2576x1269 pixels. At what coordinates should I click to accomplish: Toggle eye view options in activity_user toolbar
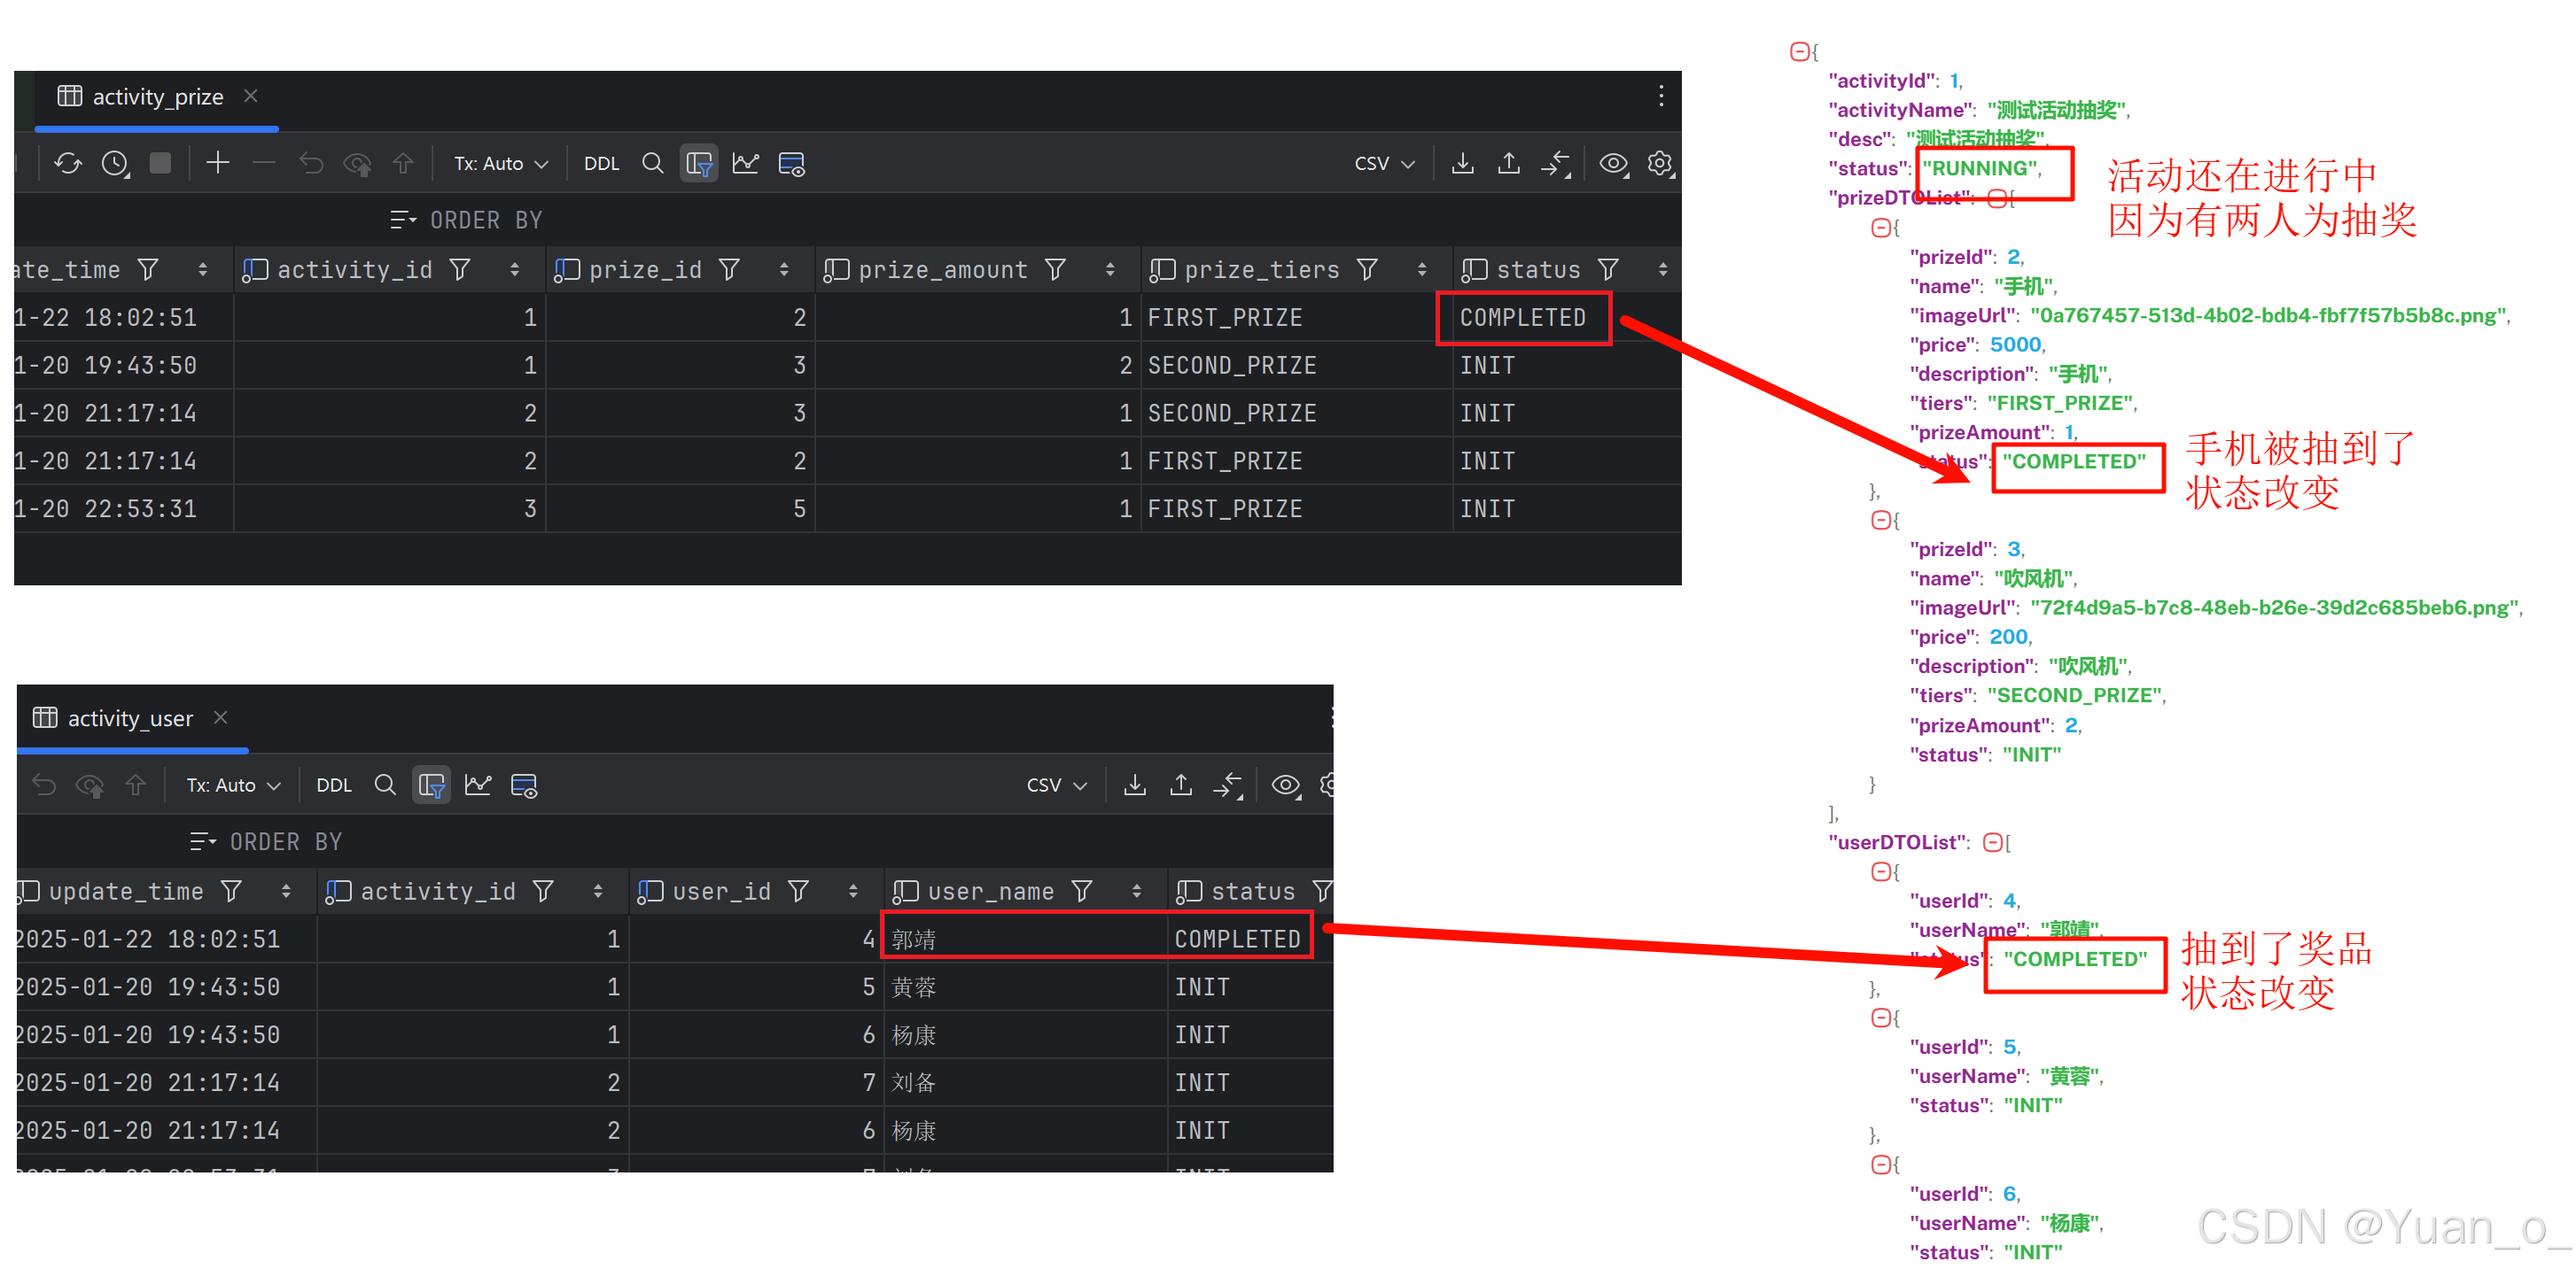1284,785
